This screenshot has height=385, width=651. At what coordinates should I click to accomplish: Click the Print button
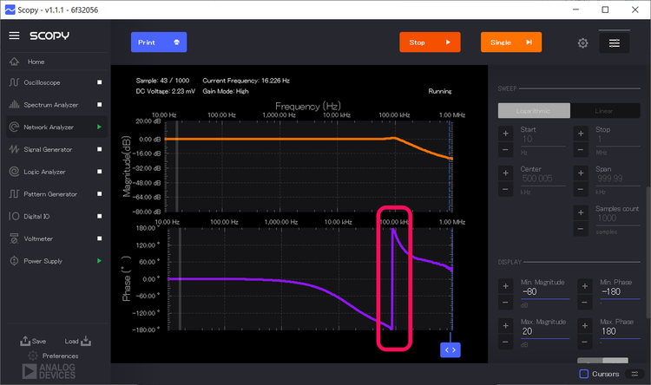pyautogui.click(x=159, y=42)
